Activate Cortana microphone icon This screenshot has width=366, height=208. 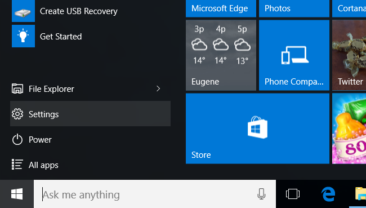[261, 194]
